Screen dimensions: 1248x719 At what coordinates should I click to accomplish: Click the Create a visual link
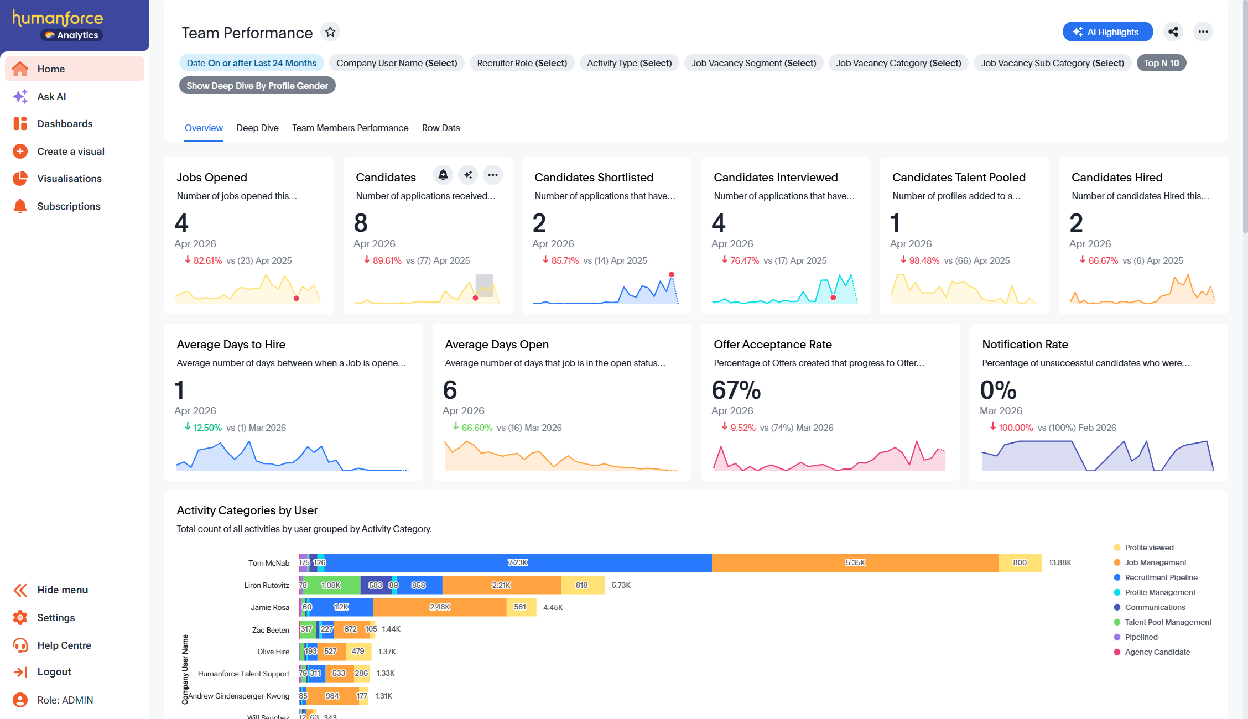pyautogui.click(x=71, y=152)
